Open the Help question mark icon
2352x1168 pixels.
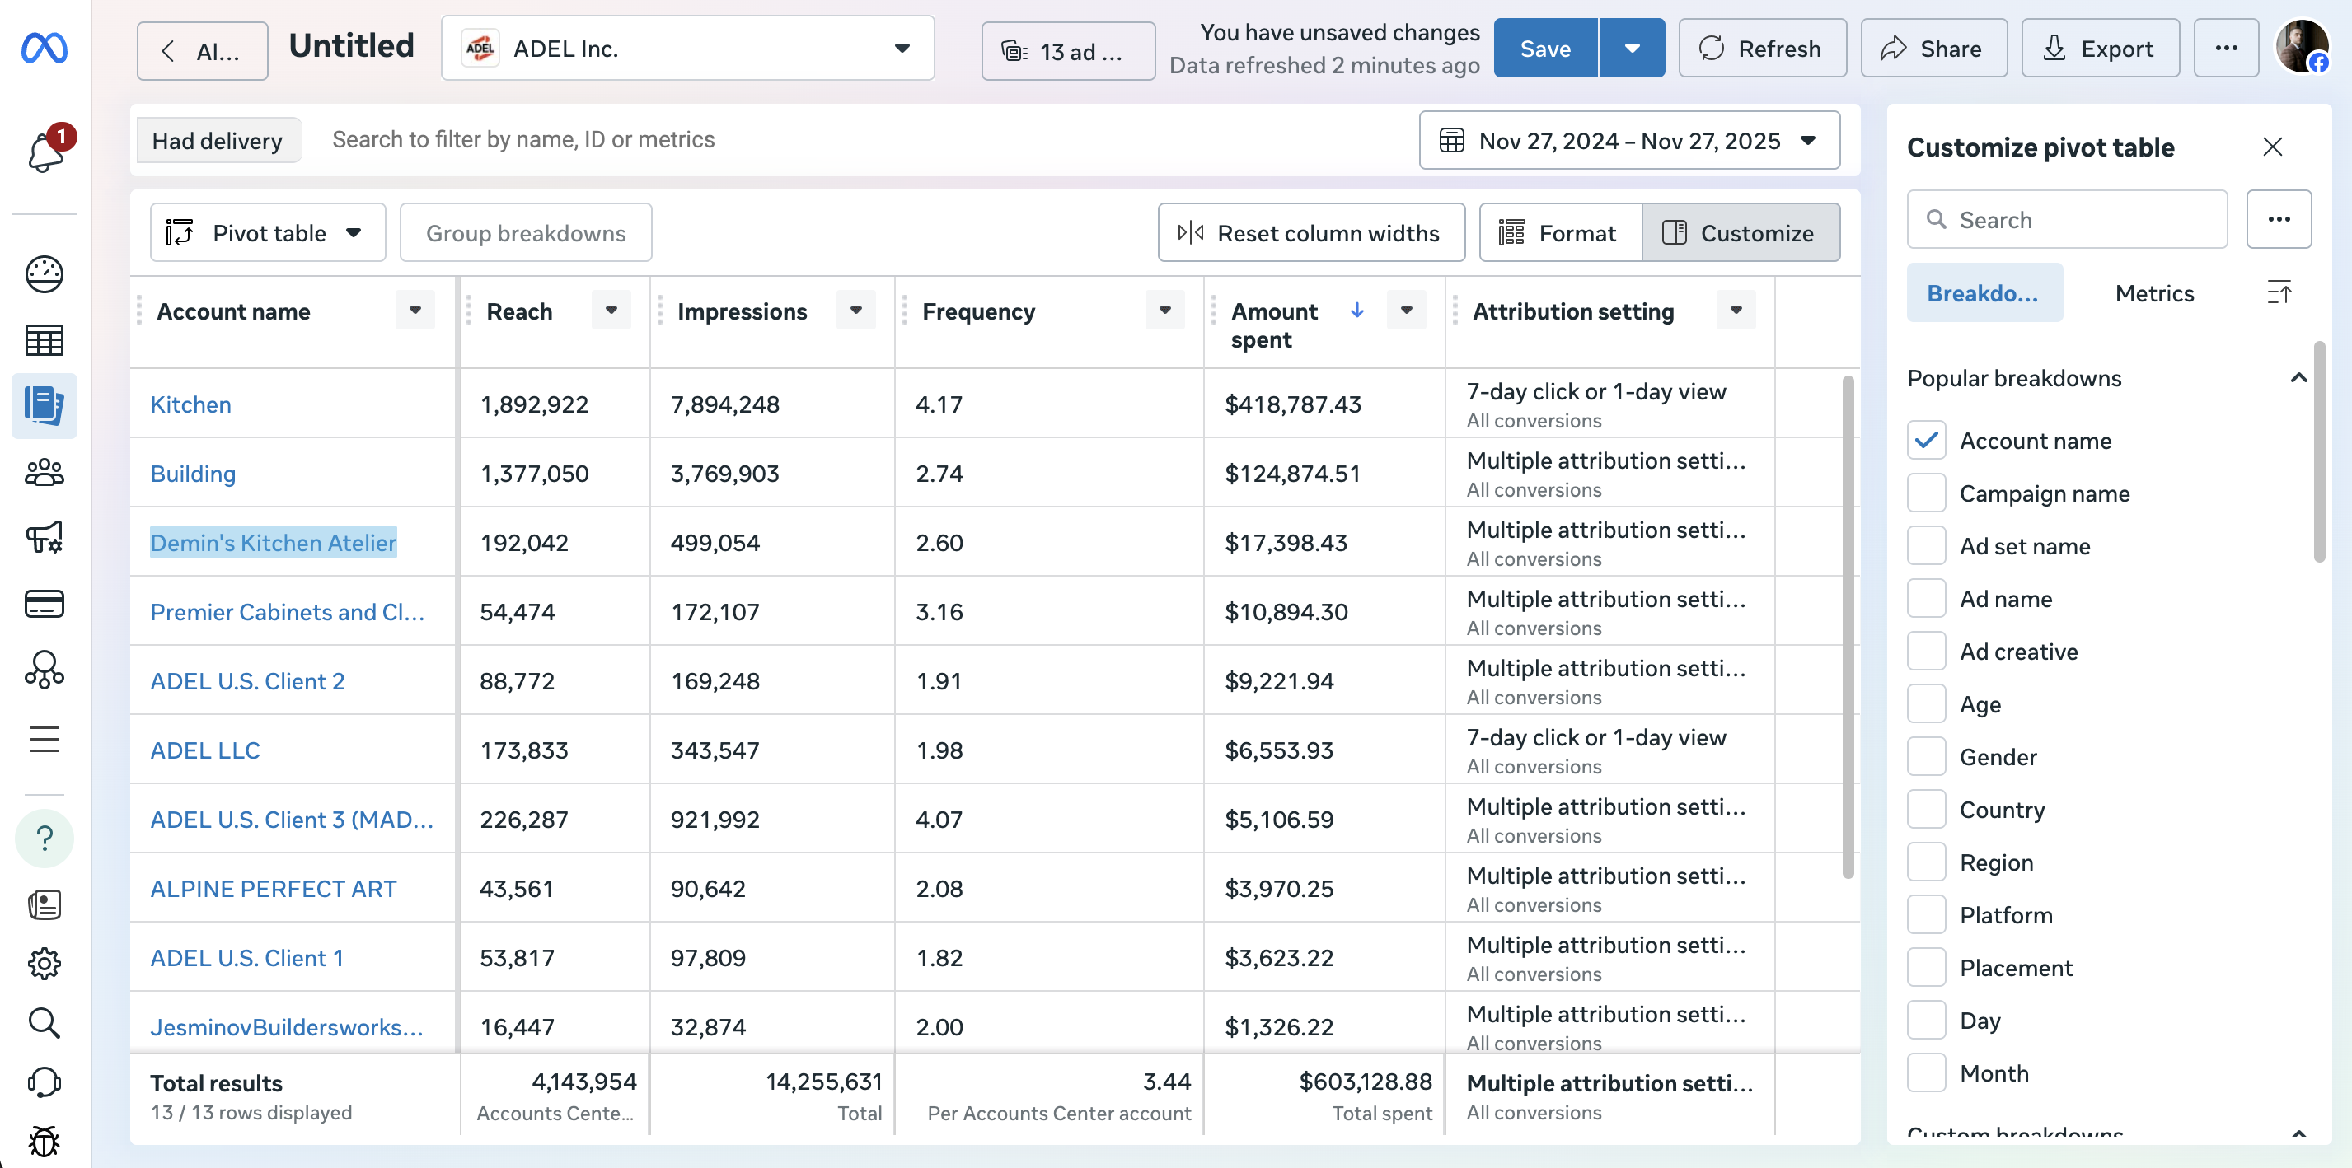click(44, 838)
